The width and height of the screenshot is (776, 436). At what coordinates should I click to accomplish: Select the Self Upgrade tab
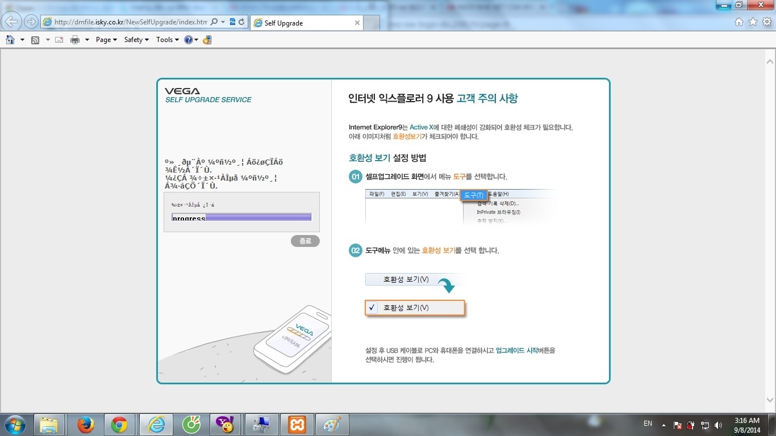pos(307,23)
